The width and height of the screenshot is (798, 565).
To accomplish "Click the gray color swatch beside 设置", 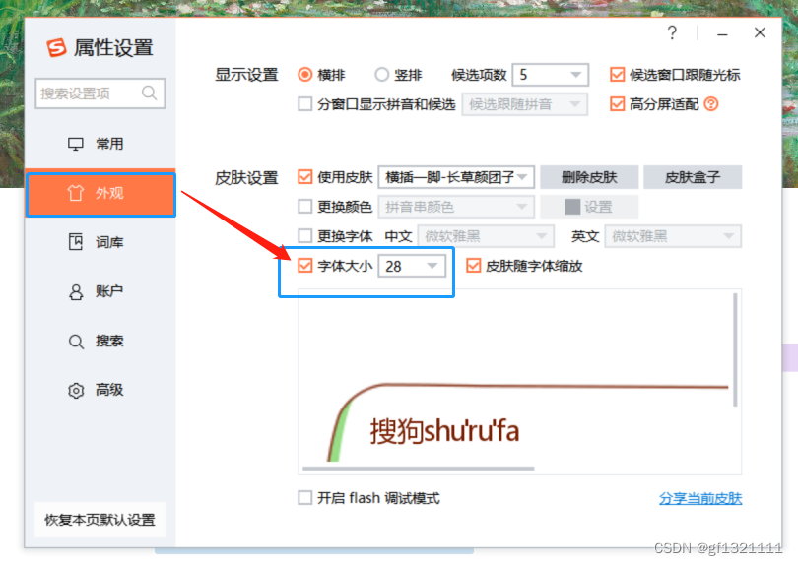I will click(x=572, y=207).
